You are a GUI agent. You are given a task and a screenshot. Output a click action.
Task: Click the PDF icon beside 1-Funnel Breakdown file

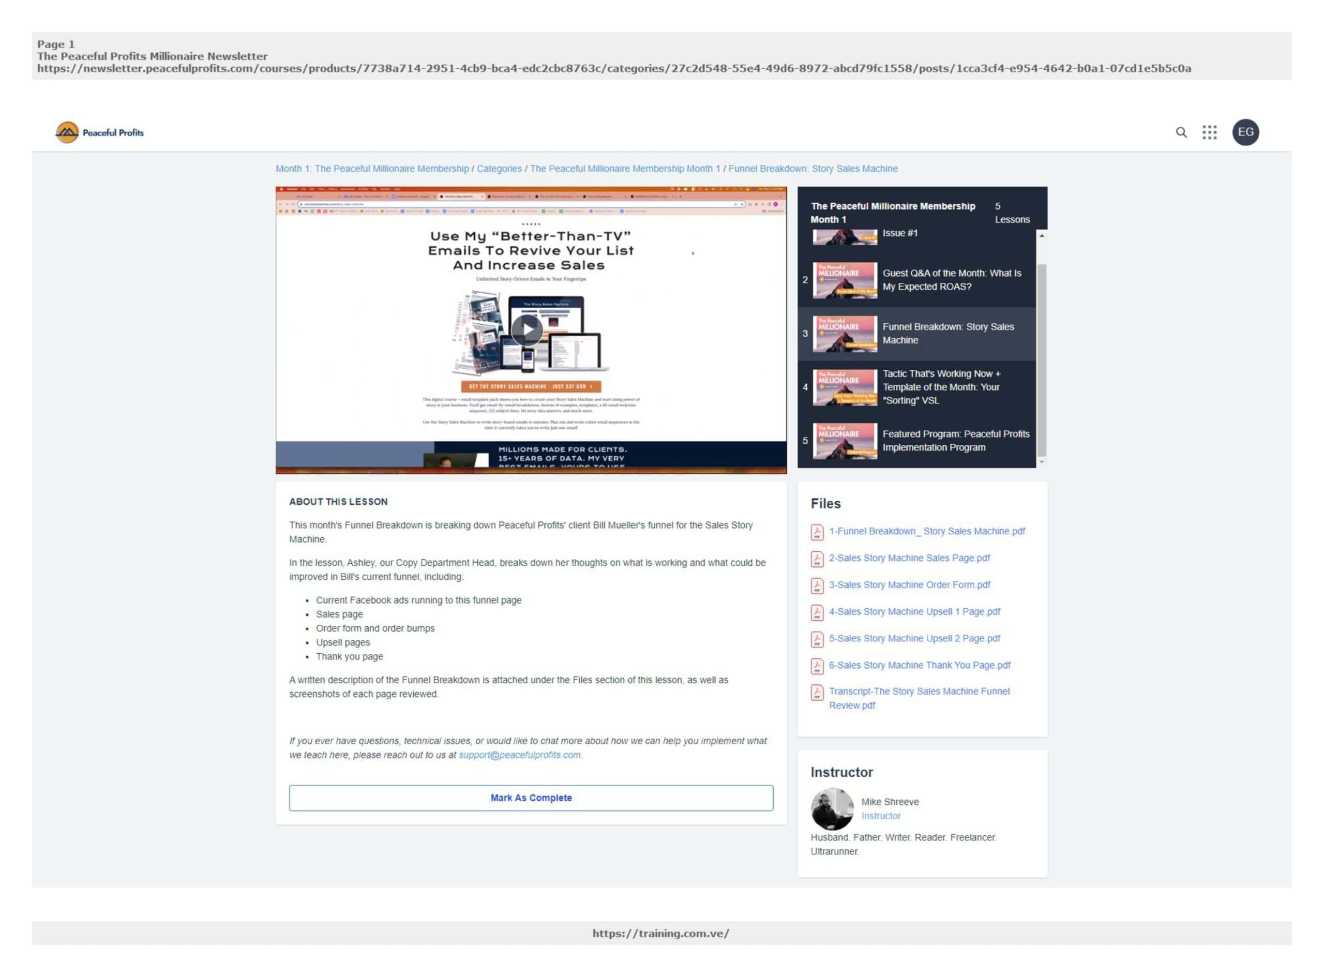pos(817,532)
